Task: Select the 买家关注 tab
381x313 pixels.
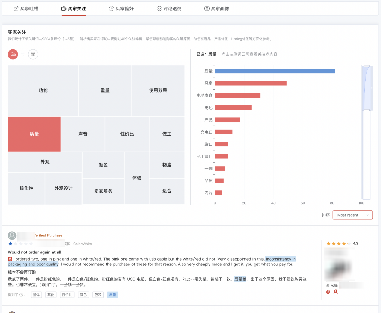Action: coord(74,9)
